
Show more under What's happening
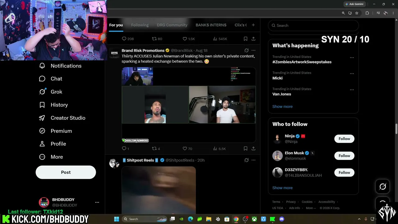point(282,106)
